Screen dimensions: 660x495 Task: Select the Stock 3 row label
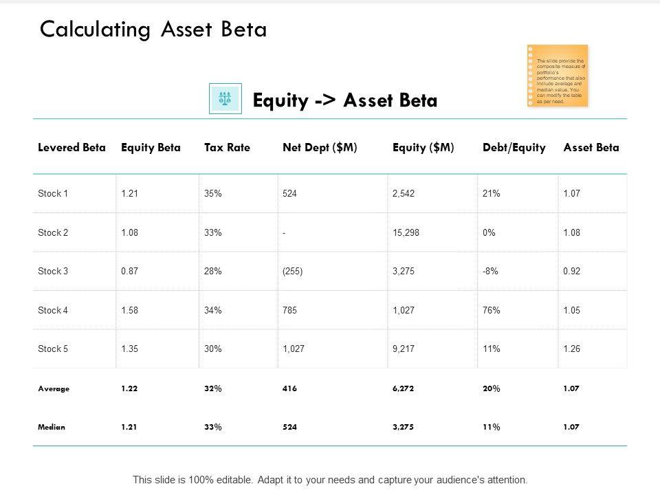pyautogui.click(x=53, y=272)
